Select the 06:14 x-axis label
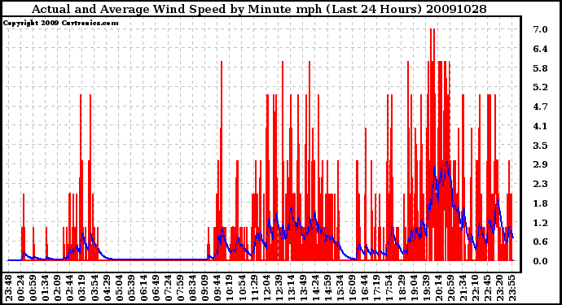 143,288
